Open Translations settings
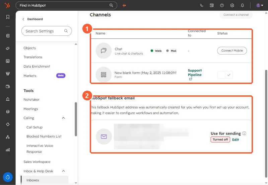 click(33, 57)
